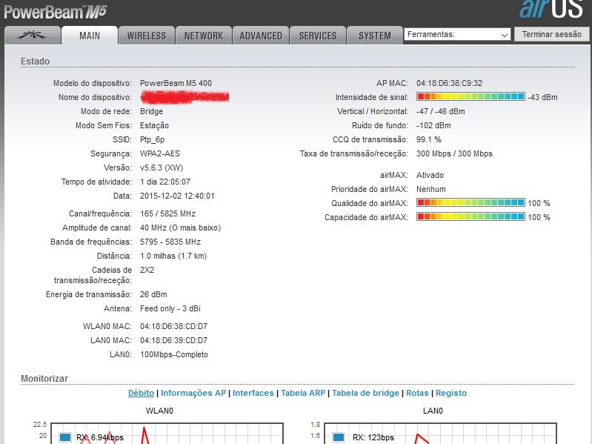Show the Interfaces monitor view

253,393
